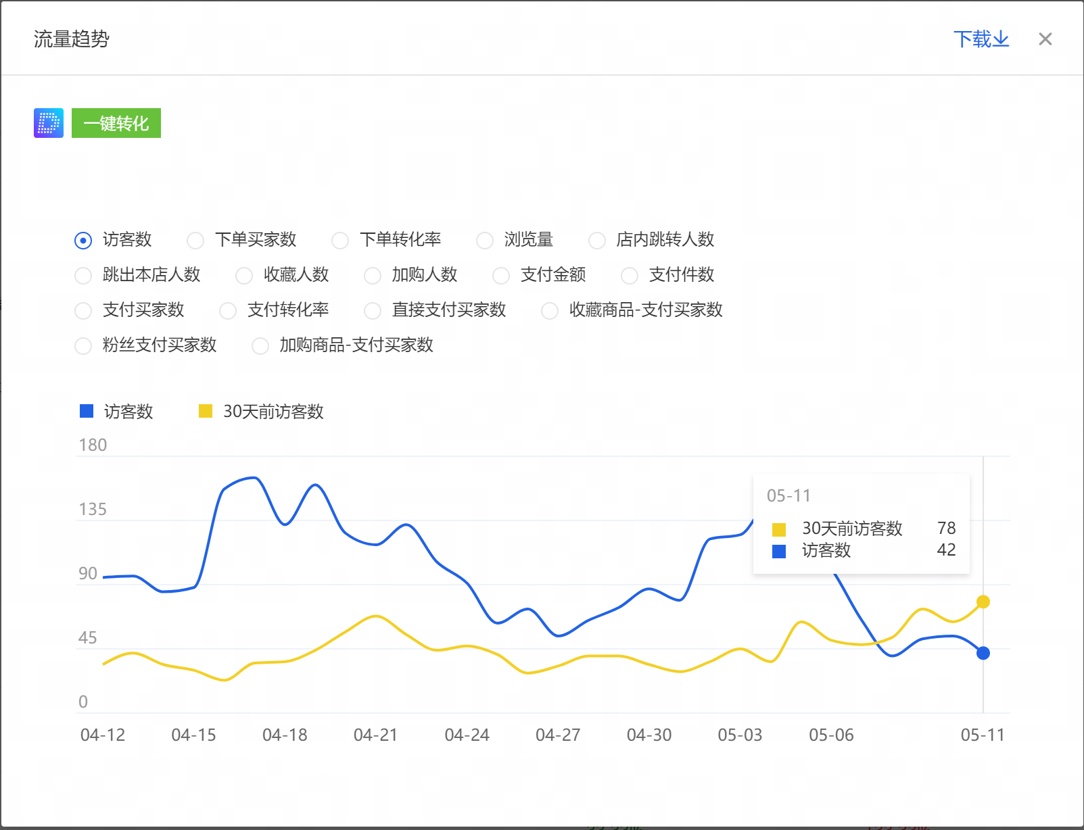Click the 04-15 x-axis date label
1084x830 pixels.
point(193,735)
